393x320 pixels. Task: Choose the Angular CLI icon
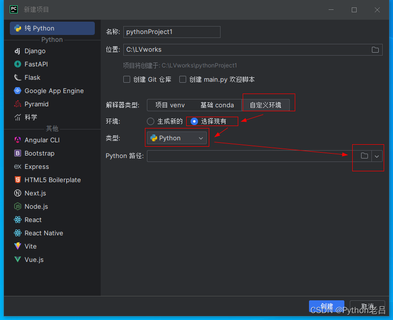coord(18,140)
